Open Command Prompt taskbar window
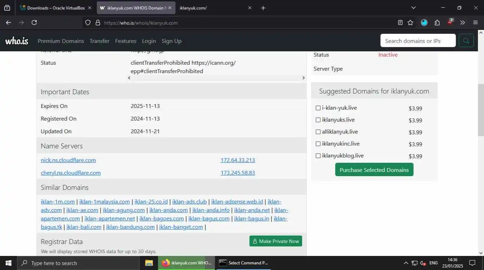Screen dimensions: 484x270 click(x=243, y=263)
